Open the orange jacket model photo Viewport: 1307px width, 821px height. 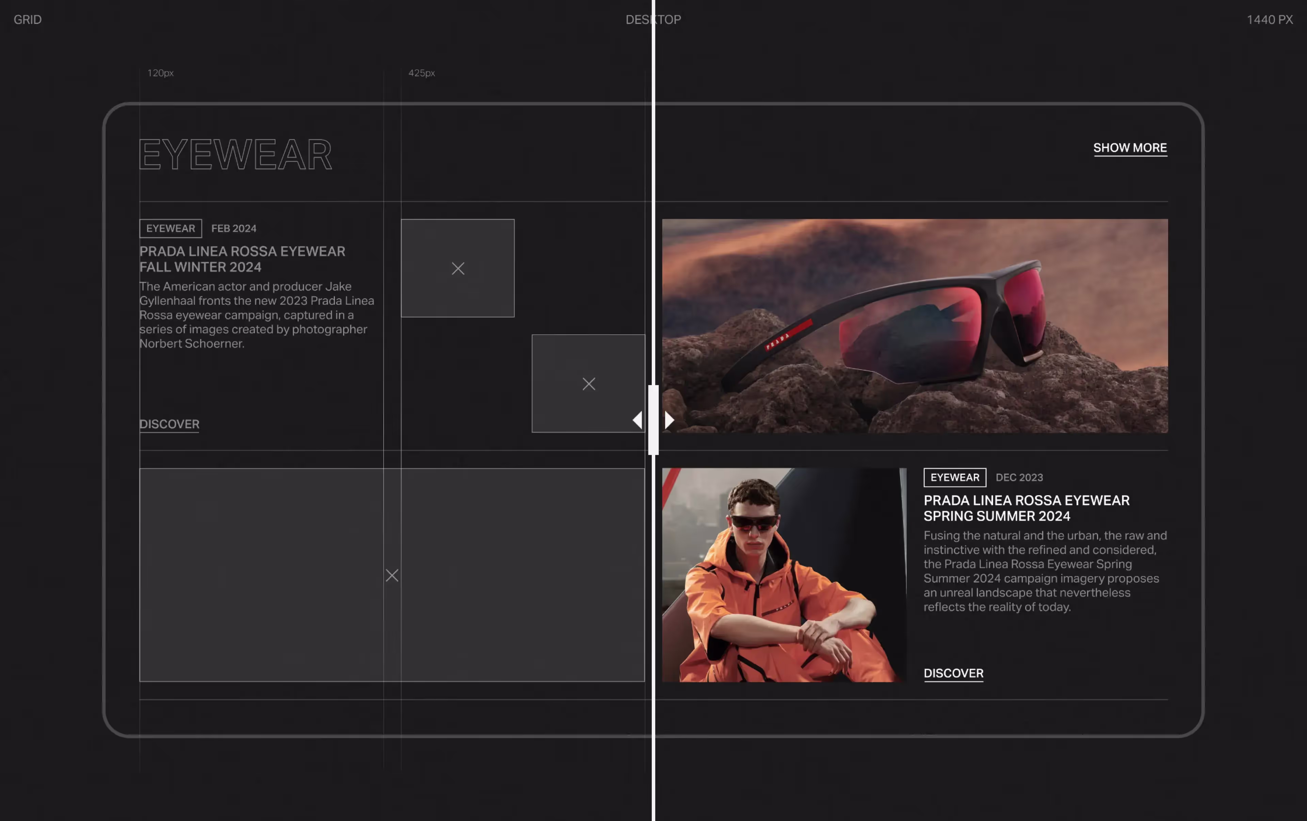click(784, 575)
